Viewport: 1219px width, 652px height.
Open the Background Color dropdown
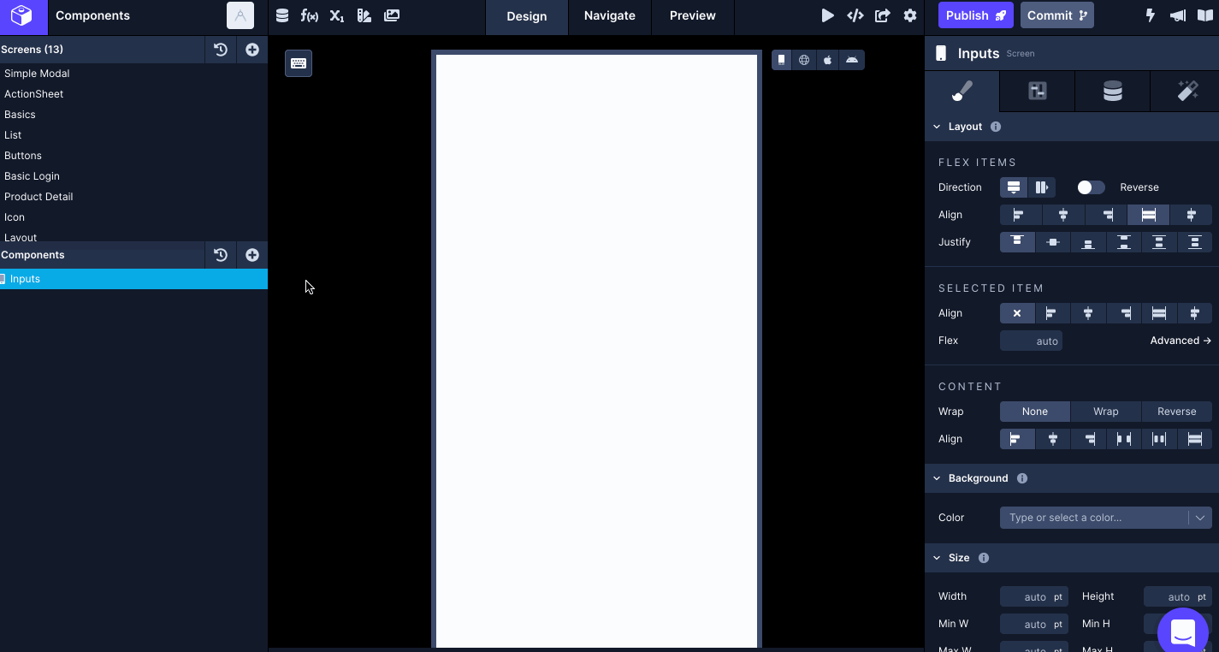[1106, 518]
